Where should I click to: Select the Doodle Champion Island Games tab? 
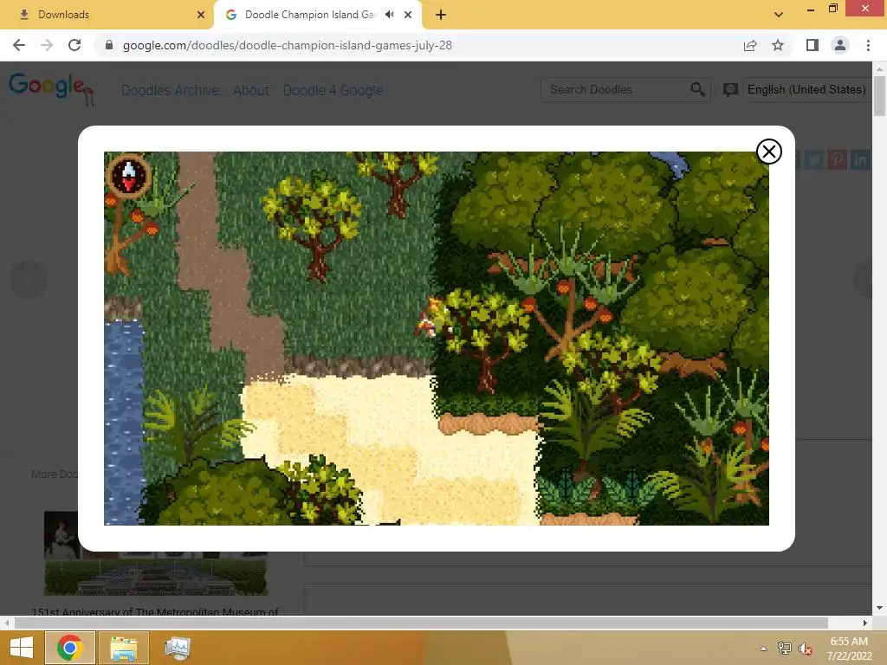pyautogui.click(x=309, y=15)
